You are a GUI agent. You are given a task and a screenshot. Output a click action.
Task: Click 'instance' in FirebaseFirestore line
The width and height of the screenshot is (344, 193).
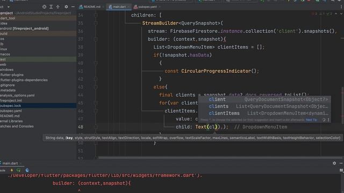[x=232, y=31]
